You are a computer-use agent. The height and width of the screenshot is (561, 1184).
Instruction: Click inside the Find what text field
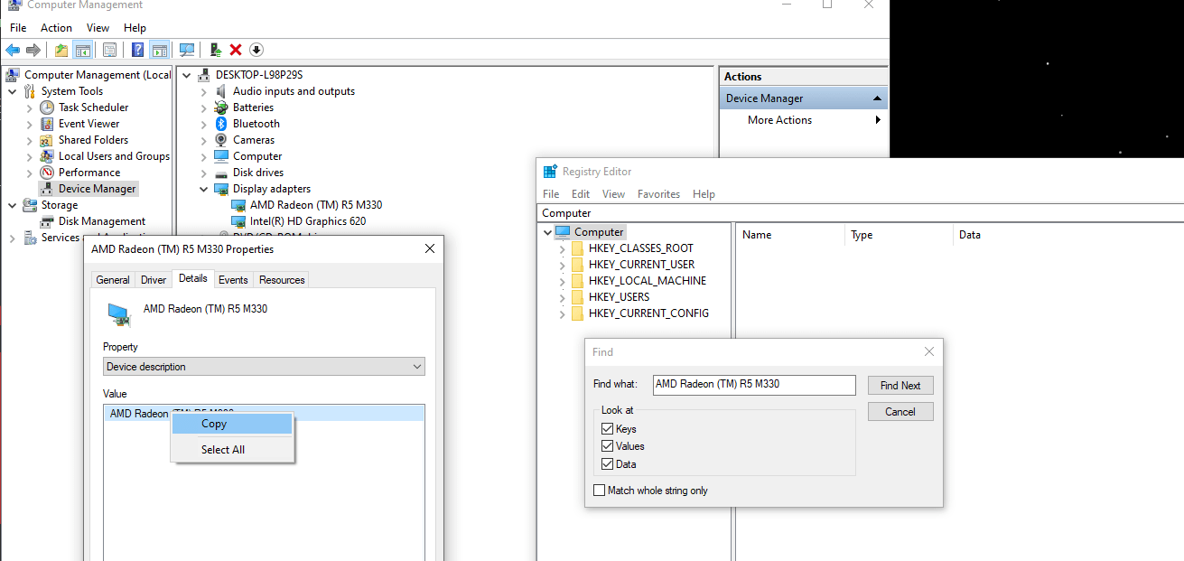point(754,385)
